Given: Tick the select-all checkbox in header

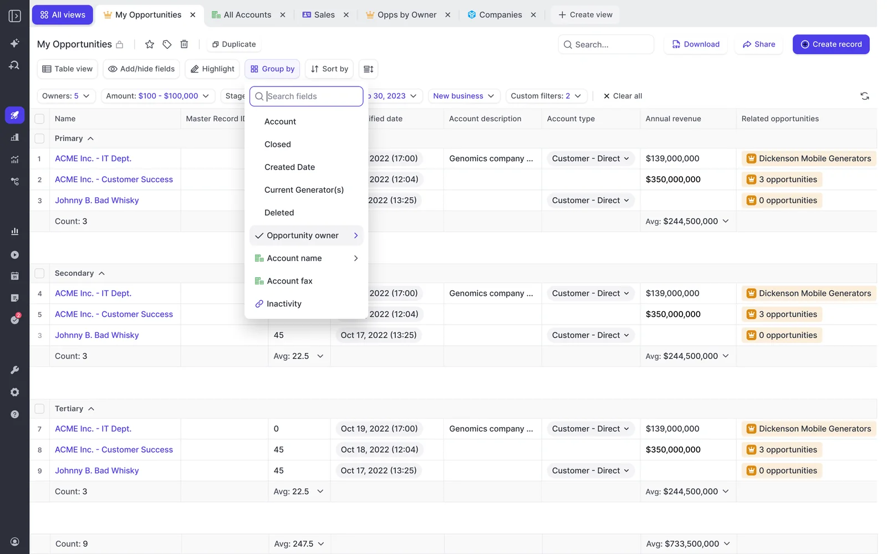Looking at the screenshot, I should click(x=39, y=119).
